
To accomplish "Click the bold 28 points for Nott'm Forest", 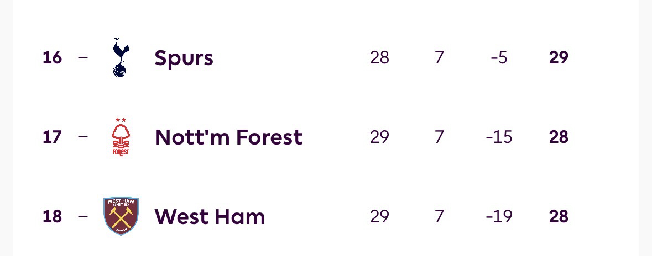I will point(559,137).
